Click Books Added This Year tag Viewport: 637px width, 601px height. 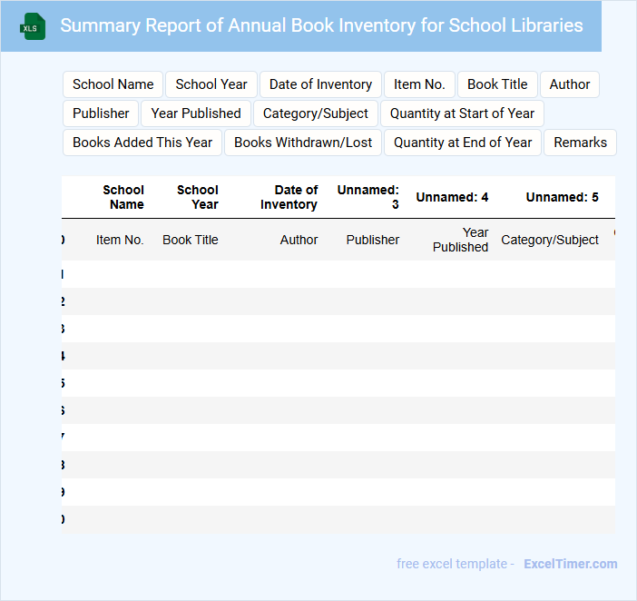pyautogui.click(x=142, y=143)
